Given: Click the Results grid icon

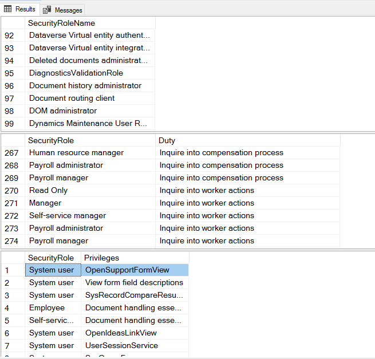Looking at the screenshot, I should point(7,9).
